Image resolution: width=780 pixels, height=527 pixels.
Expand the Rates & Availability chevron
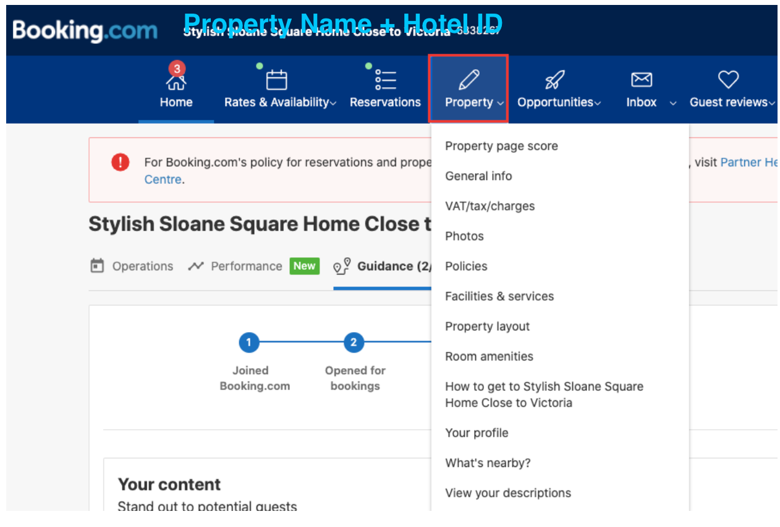click(x=334, y=103)
